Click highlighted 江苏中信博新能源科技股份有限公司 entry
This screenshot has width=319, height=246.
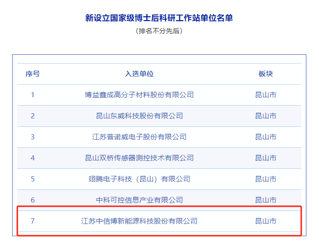[139, 221]
